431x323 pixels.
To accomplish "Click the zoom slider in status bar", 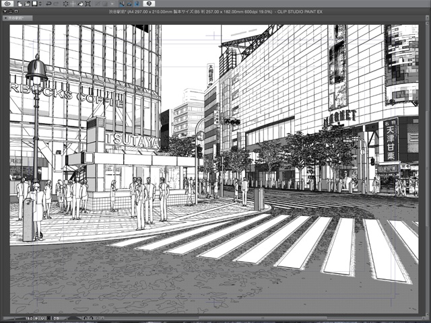I will pyautogui.click(x=14, y=318).
